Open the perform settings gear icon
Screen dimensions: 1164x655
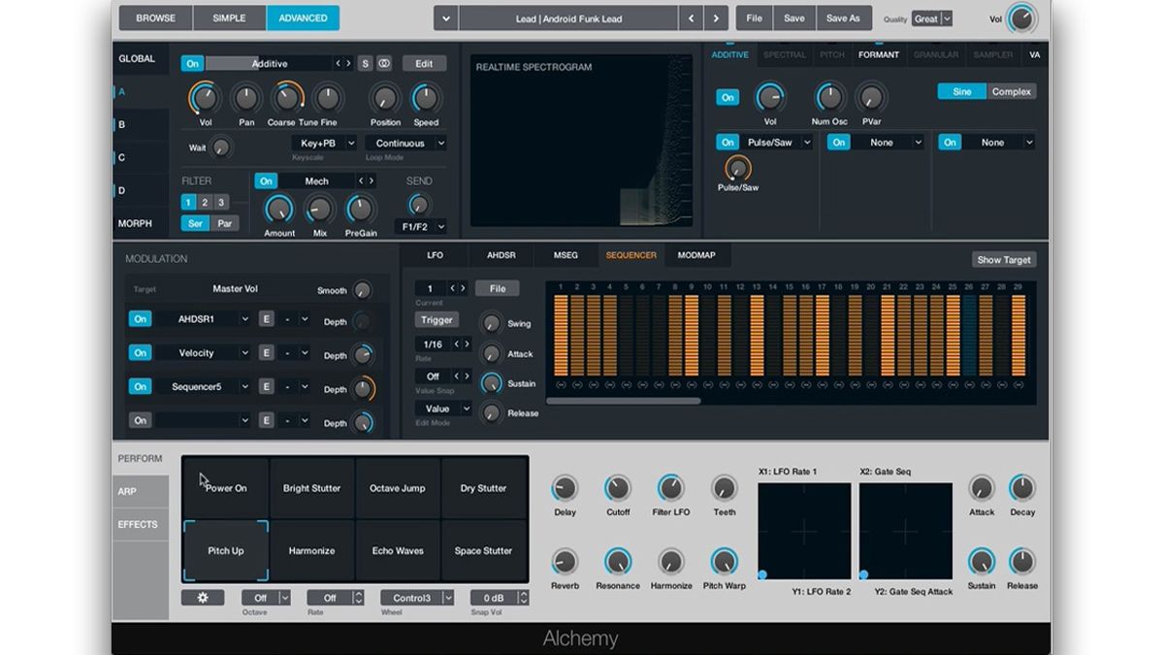point(203,598)
